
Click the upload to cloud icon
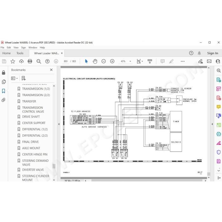(x=21, y=61)
